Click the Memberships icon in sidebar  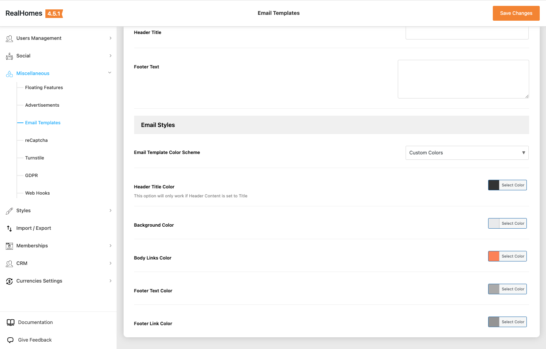click(9, 246)
